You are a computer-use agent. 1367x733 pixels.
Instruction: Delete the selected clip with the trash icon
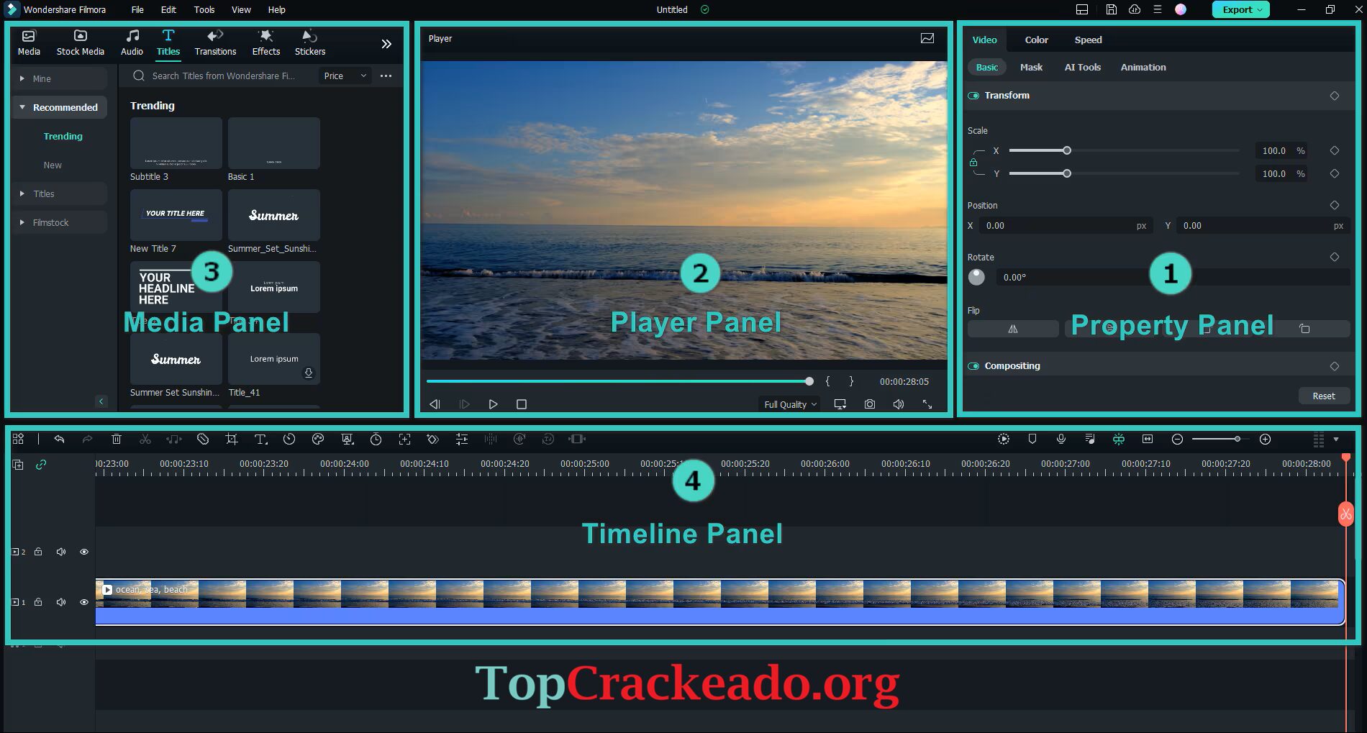tap(117, 439)
